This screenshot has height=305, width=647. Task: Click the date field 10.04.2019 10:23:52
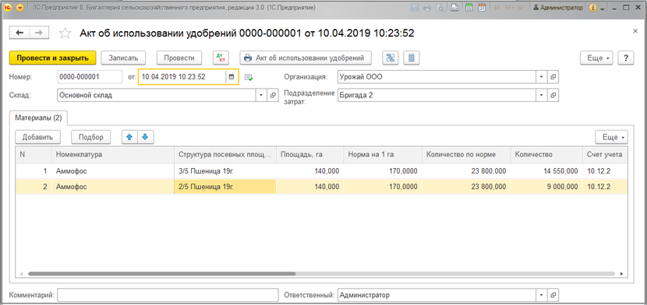182,76
